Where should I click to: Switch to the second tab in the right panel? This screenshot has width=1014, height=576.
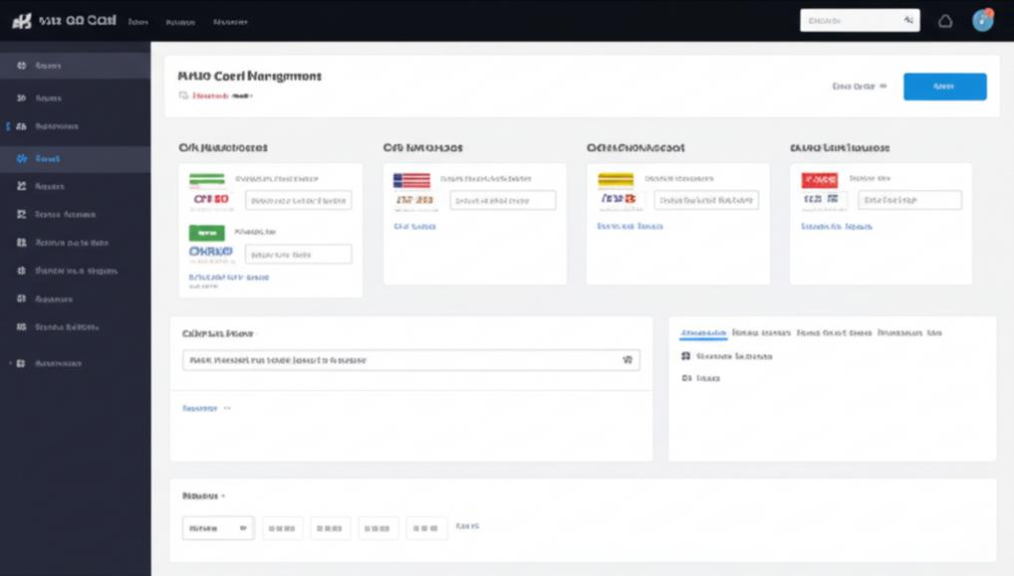pos(761,333)
